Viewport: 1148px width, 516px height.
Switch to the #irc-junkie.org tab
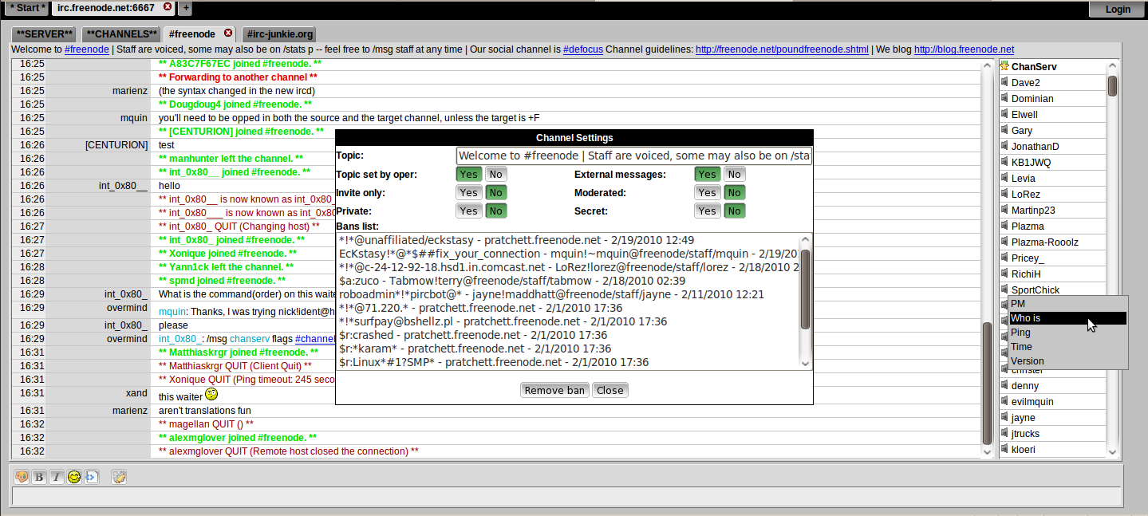click(x=279, y=34)
